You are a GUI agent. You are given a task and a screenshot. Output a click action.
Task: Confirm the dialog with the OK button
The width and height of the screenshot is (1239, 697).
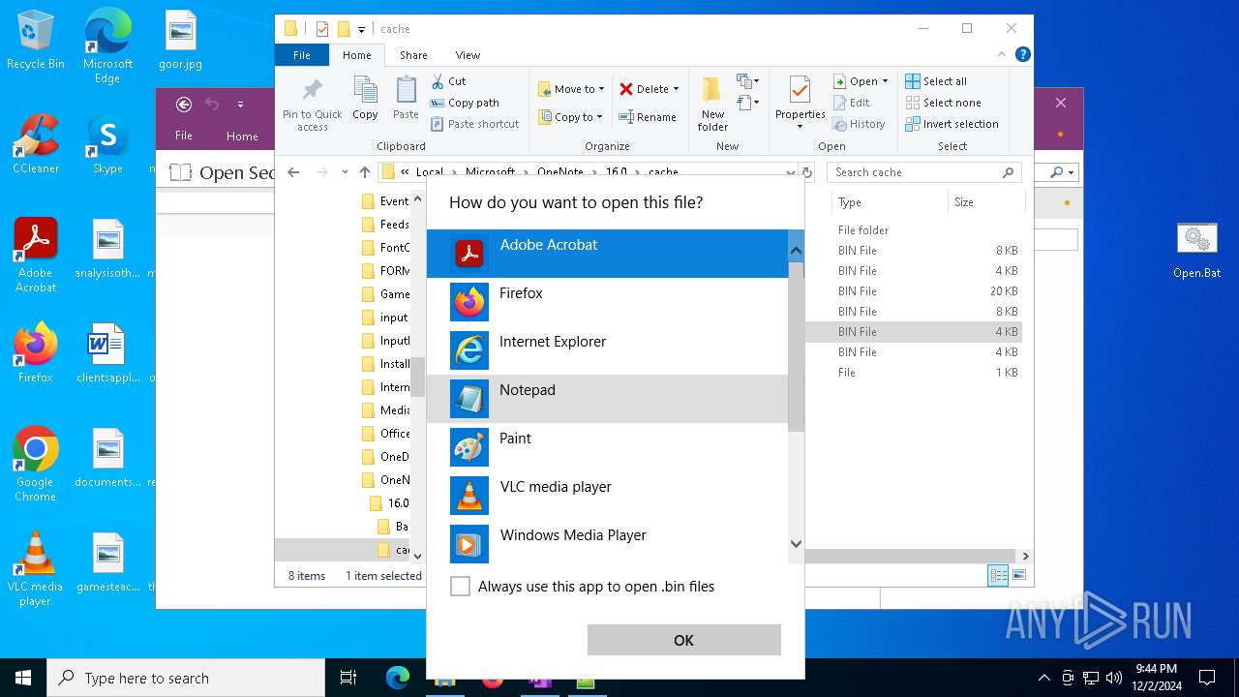click(x=683, y=640)
